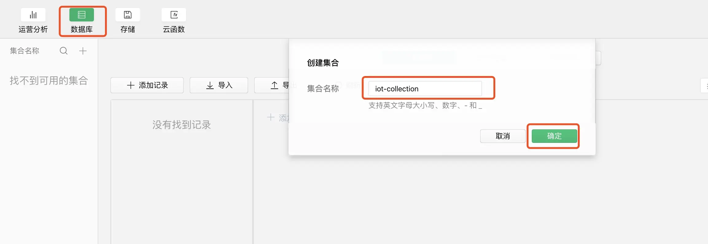708x244 pixels.
Task: Click the 云函数 tab label
Action: pyautogui.click(x=174, y=29)
